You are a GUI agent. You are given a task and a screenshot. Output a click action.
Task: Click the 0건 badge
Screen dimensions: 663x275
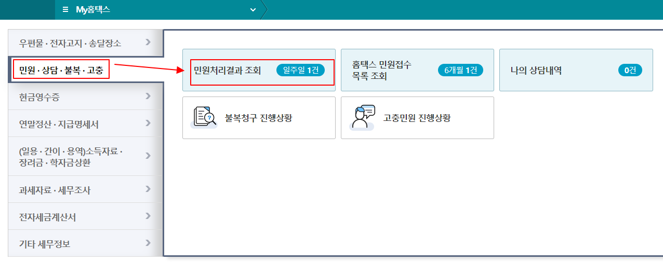click(630, 70)
